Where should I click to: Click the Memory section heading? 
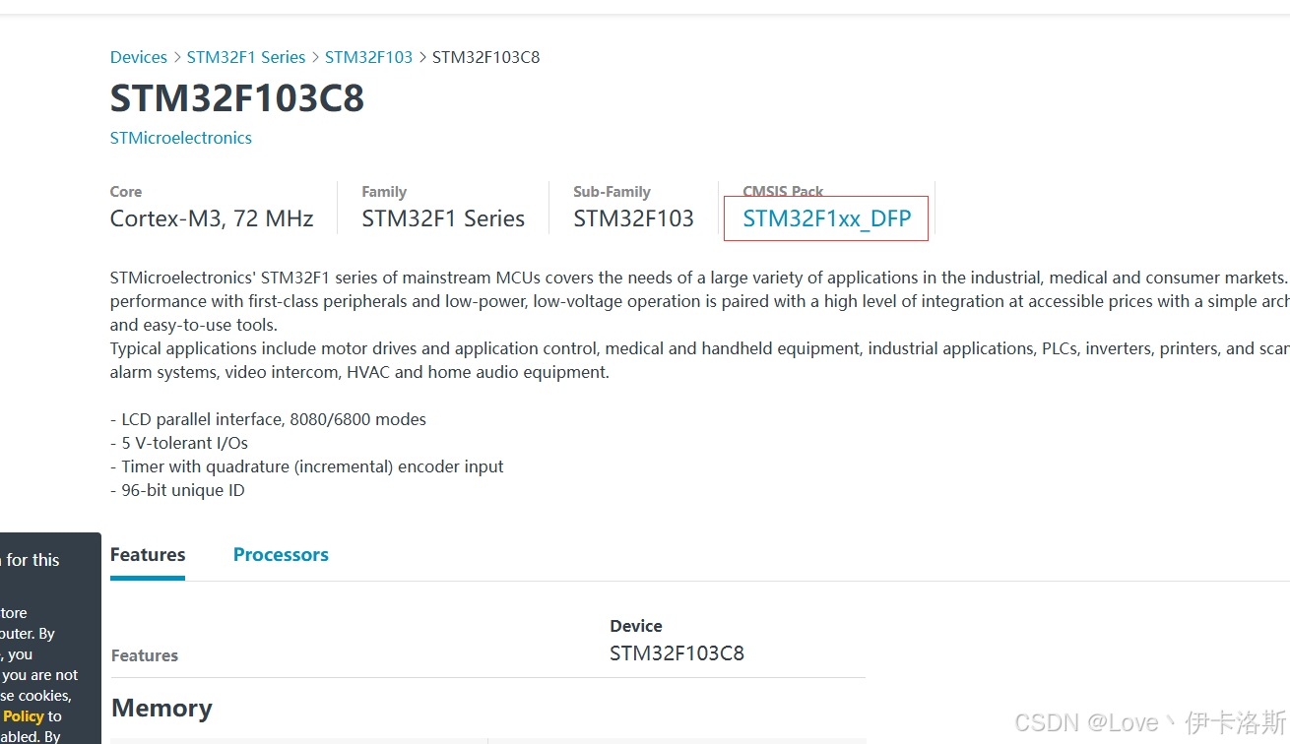(161, 709)
